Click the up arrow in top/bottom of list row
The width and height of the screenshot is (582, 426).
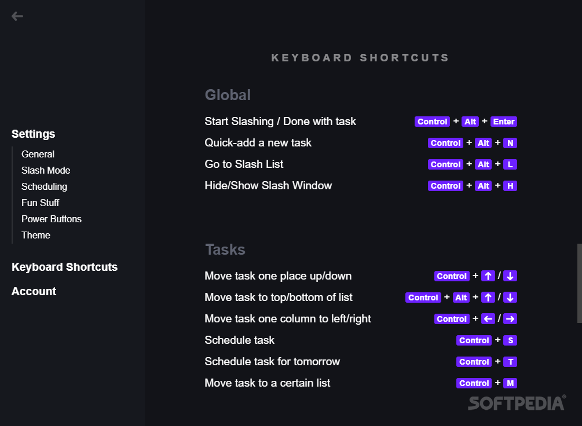[x=488, y=298]
